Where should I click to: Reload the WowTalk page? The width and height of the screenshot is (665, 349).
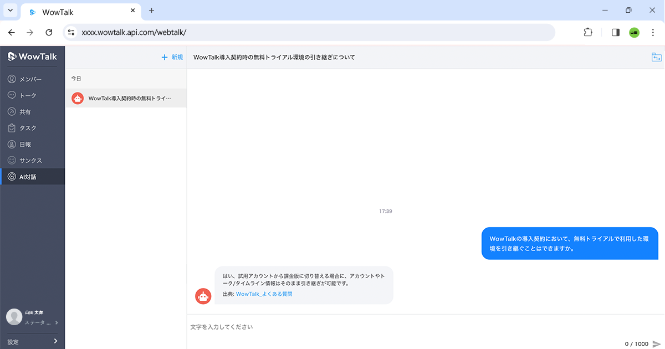point(49,33)
